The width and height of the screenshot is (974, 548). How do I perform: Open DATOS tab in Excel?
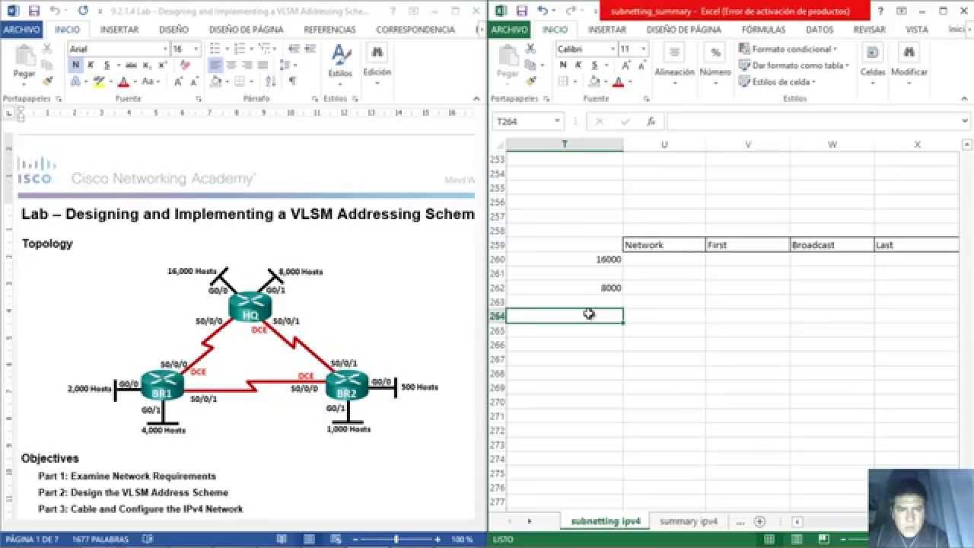click(820, 30)
